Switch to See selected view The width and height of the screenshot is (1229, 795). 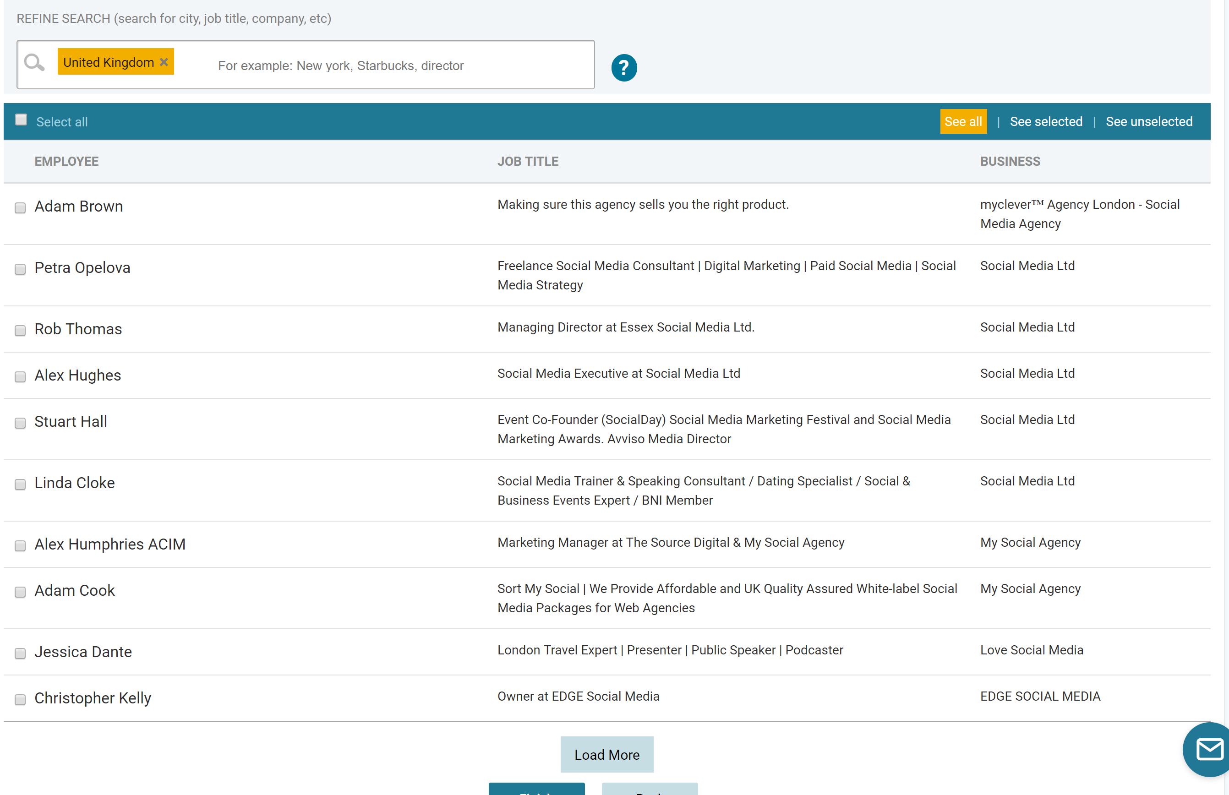(x=1046, y=122)
